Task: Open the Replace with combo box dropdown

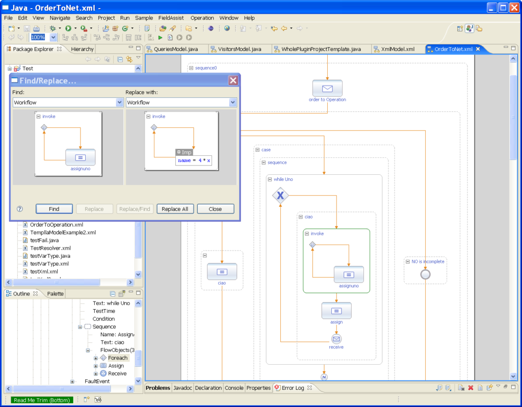Action: (x=232, y=102)
